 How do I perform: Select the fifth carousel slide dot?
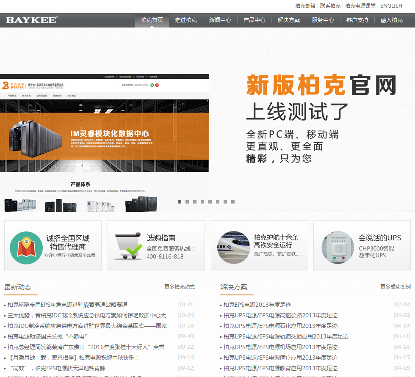pyautogui.click(x=210, y=202)
